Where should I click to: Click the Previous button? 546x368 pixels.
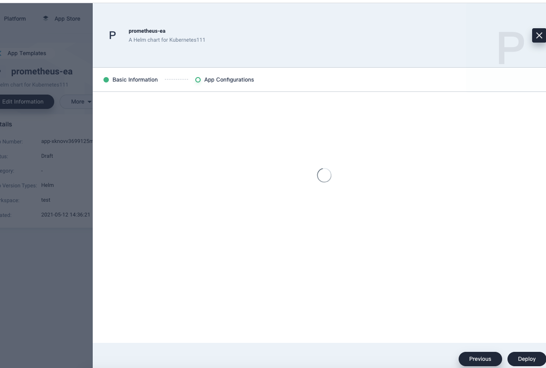click(x=480, y=359)
